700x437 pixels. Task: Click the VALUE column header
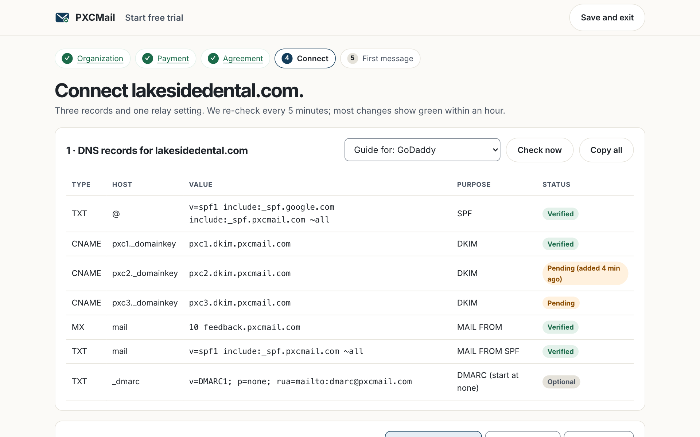201,184
